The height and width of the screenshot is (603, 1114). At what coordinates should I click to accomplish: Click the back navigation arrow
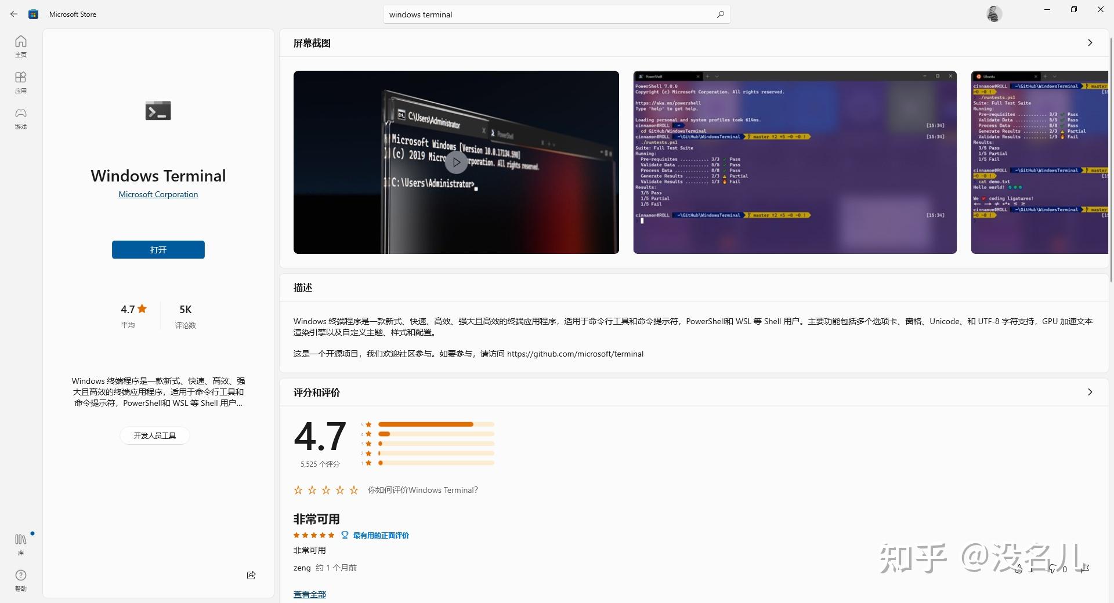pyautogui.click(x=14, y=14)
